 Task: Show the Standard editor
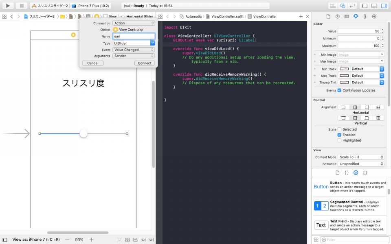click(333, 6)
